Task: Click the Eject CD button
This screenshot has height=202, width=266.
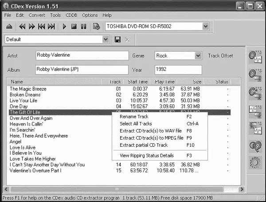Action: pyautogui.click(x=9, y=27)
